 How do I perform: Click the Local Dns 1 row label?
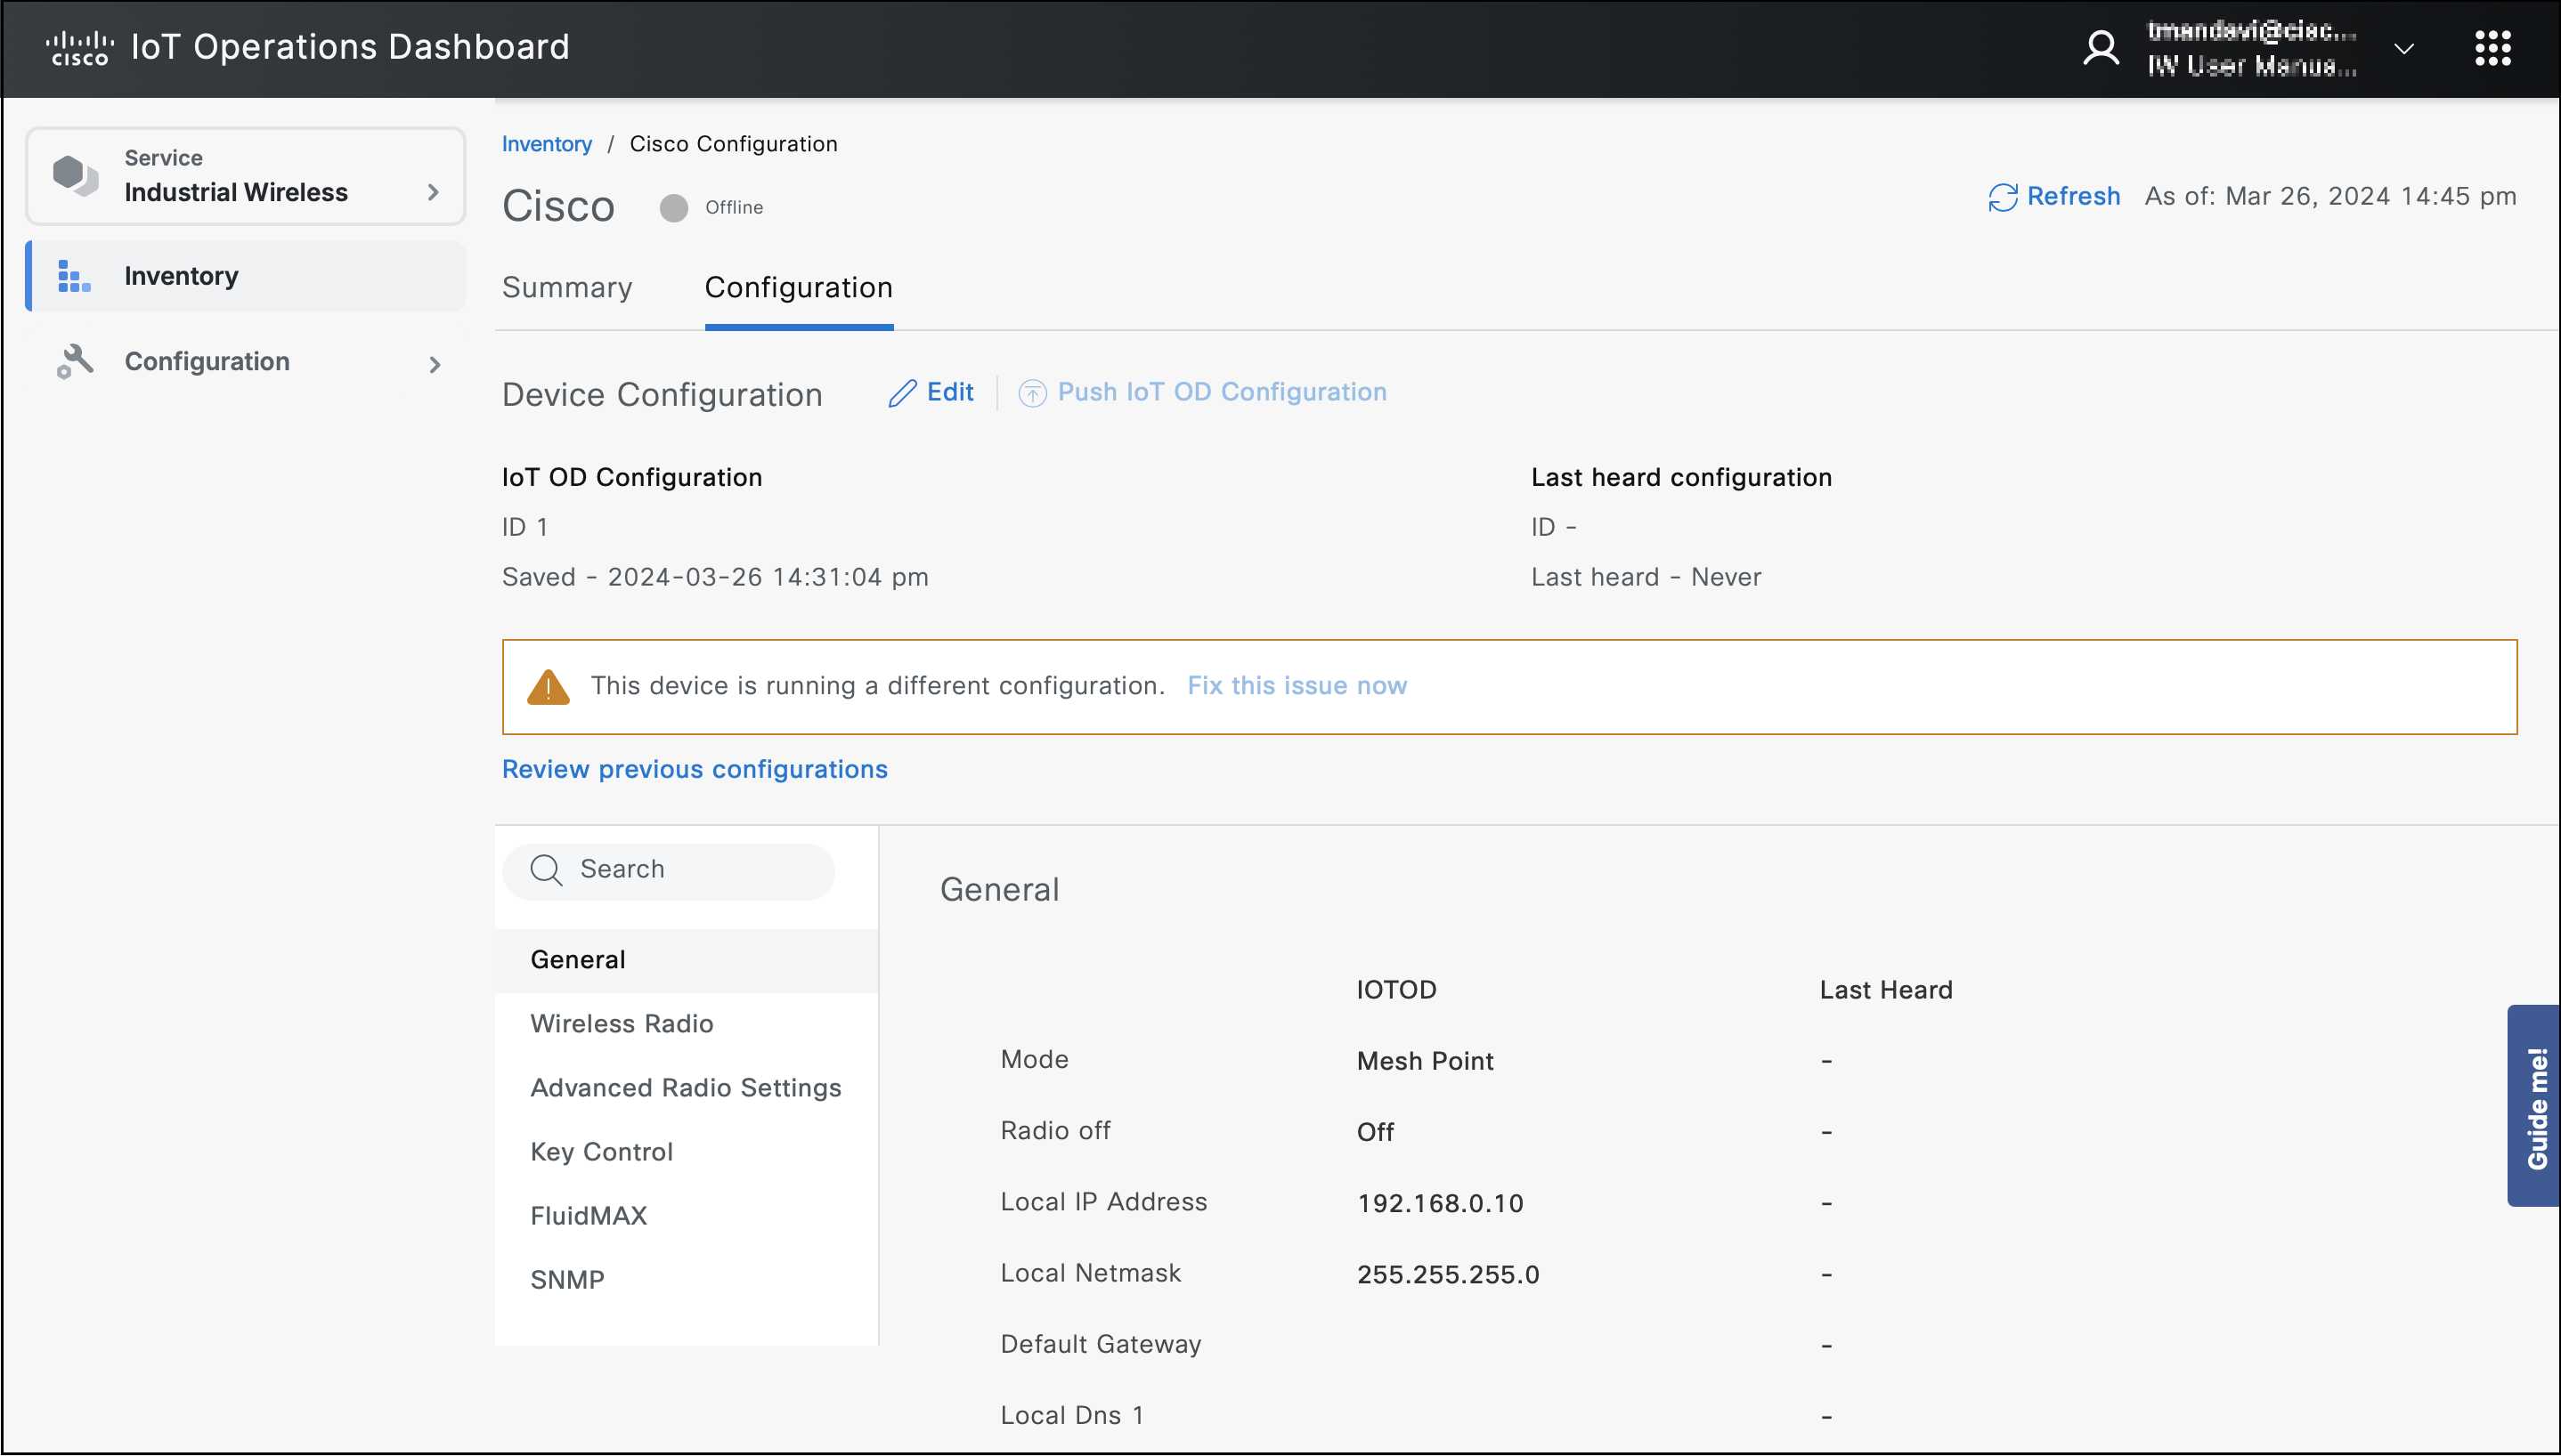click(1071, 1415)
